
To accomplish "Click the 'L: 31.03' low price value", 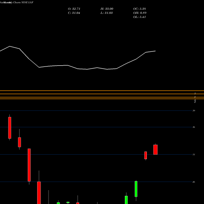I will pyautogui.click(x=106, y=13).
